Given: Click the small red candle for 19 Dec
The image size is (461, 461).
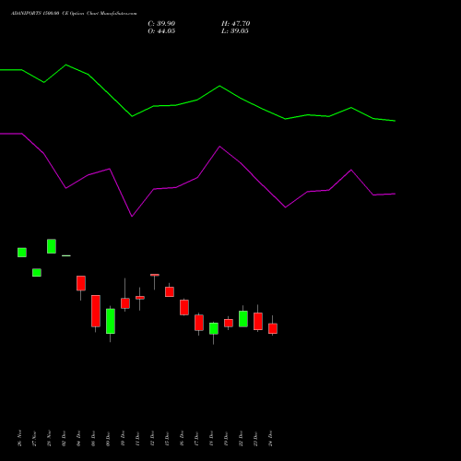Looking at the screenshot, I should click(229, 323).
